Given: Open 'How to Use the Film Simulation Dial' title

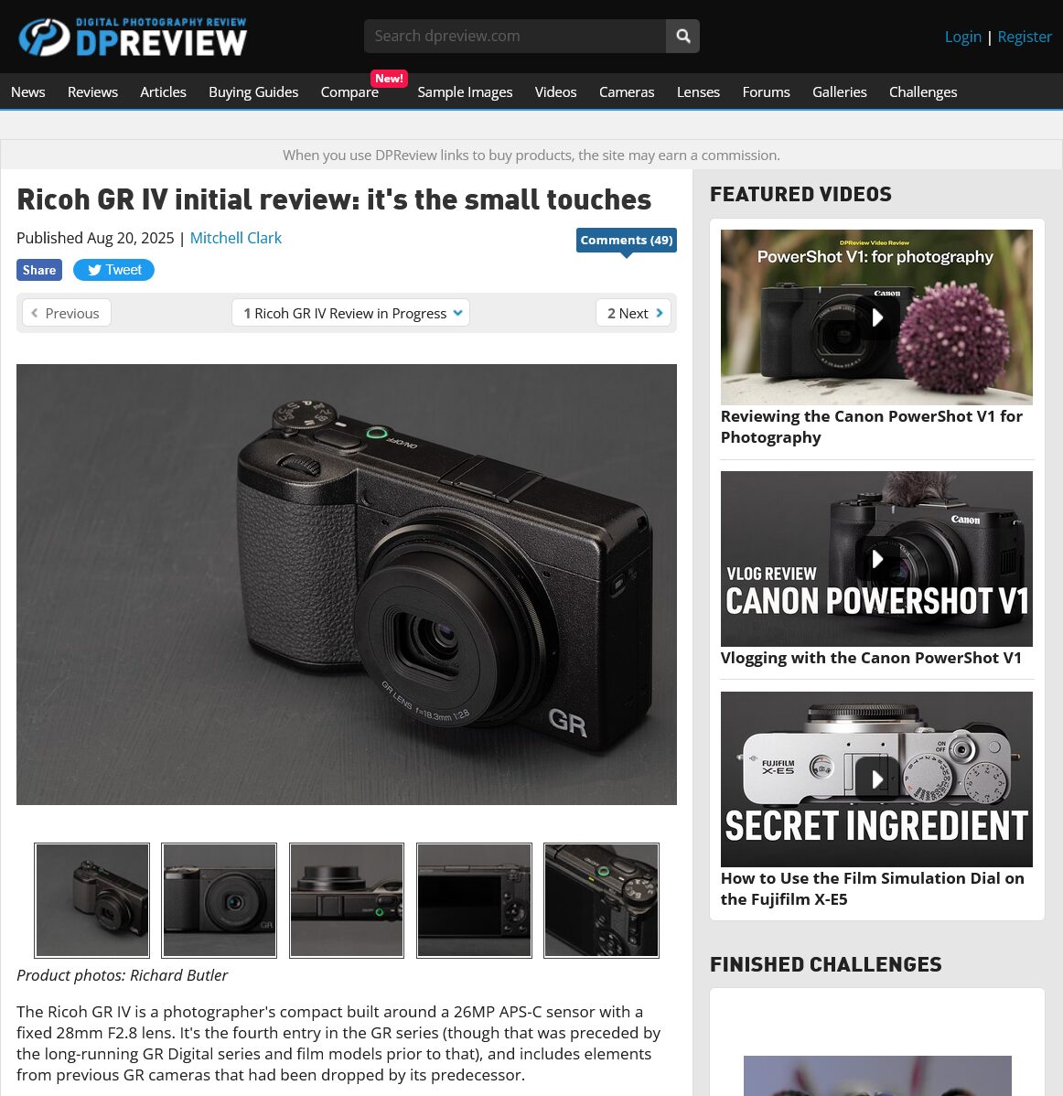Looking at the screenshot, I should [872, 888].
